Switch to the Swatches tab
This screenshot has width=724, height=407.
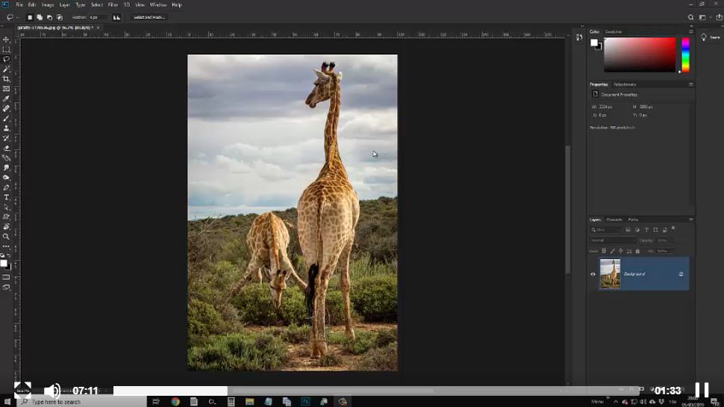click(x=614, y=31)
